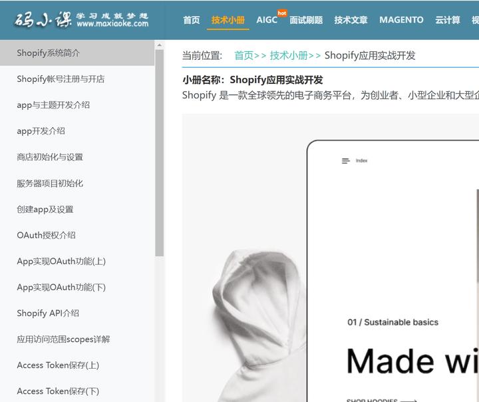This screenshot has width=479, height=402.
Task: Open the MAGENTO navigation item
Action: tap(401, 20)
